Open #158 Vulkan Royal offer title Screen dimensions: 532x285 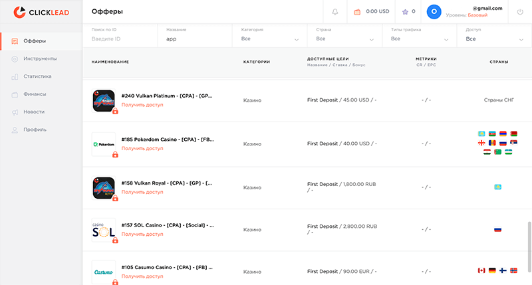(167, 183)
